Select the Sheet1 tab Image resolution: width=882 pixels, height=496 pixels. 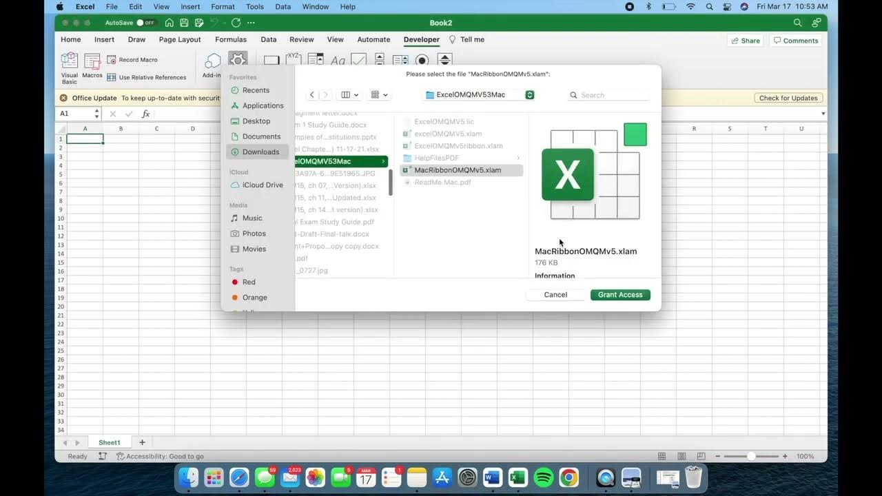pyautogui.click(x=109, y=442)
